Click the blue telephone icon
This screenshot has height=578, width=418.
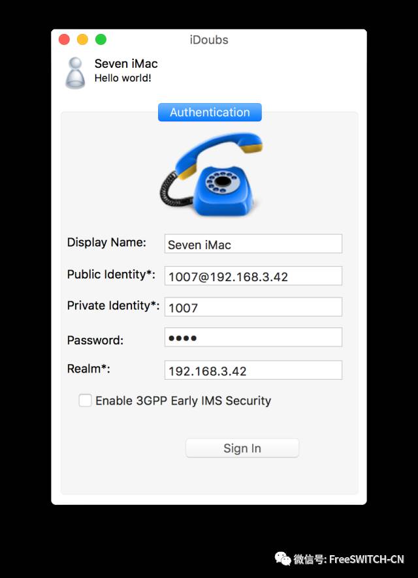[x=211, y=174]
